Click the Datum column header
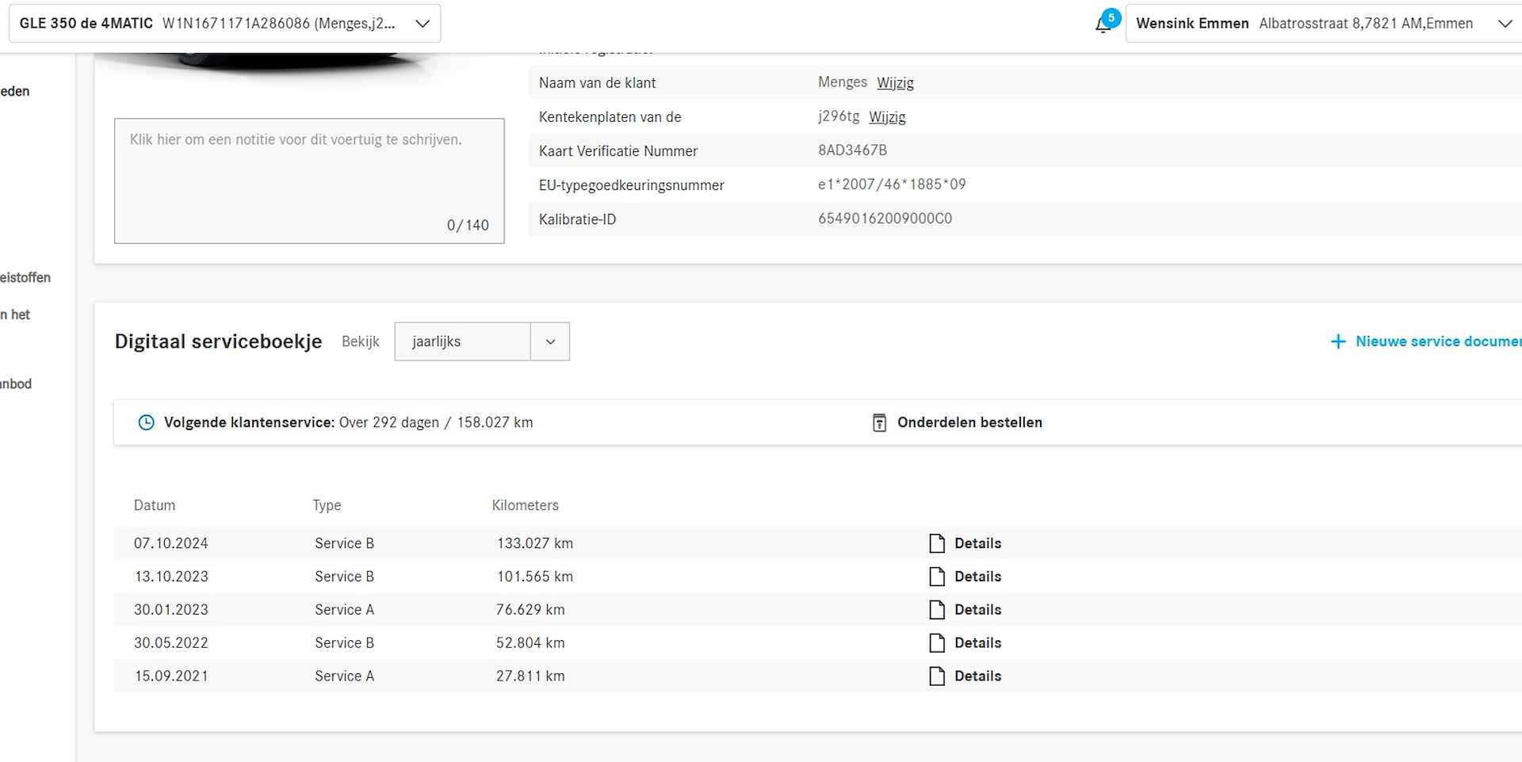The width and height of the screenshot is (1522, 762). [155, 505]
